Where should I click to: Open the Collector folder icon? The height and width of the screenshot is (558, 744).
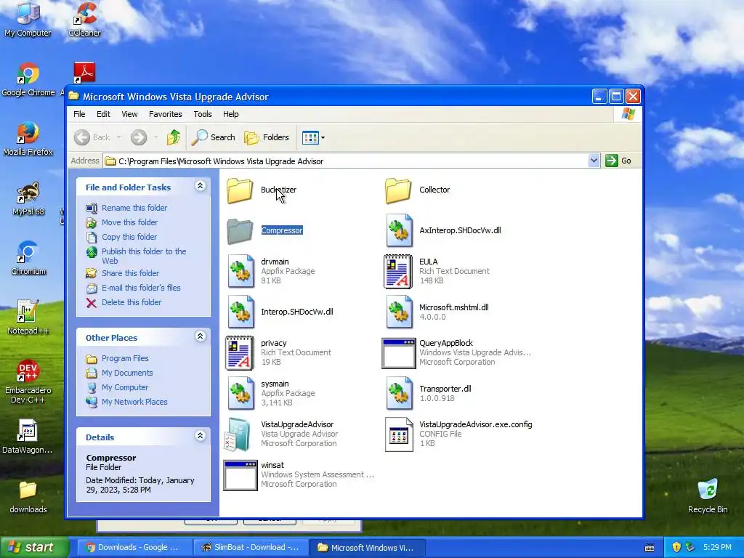point(398,190)
